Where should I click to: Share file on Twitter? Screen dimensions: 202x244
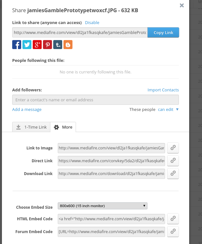(27, 45)
